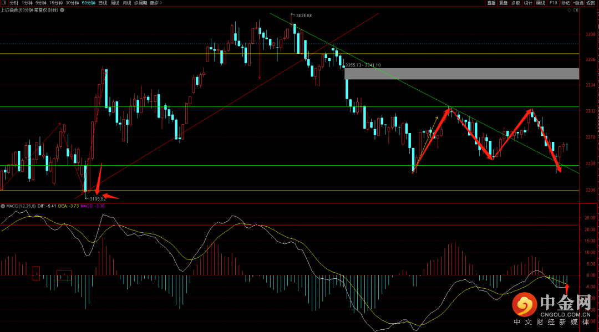Click the diamond icon above price axis
The height and width of the screenshot is (332, 599).
pyautogui.click(x=569, y=10)
